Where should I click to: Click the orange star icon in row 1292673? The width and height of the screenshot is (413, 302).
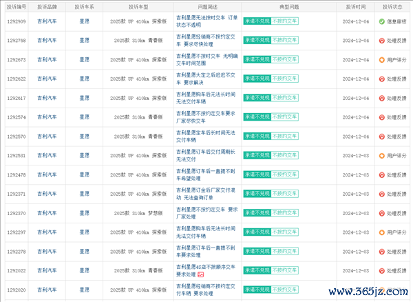pos(381,60)
